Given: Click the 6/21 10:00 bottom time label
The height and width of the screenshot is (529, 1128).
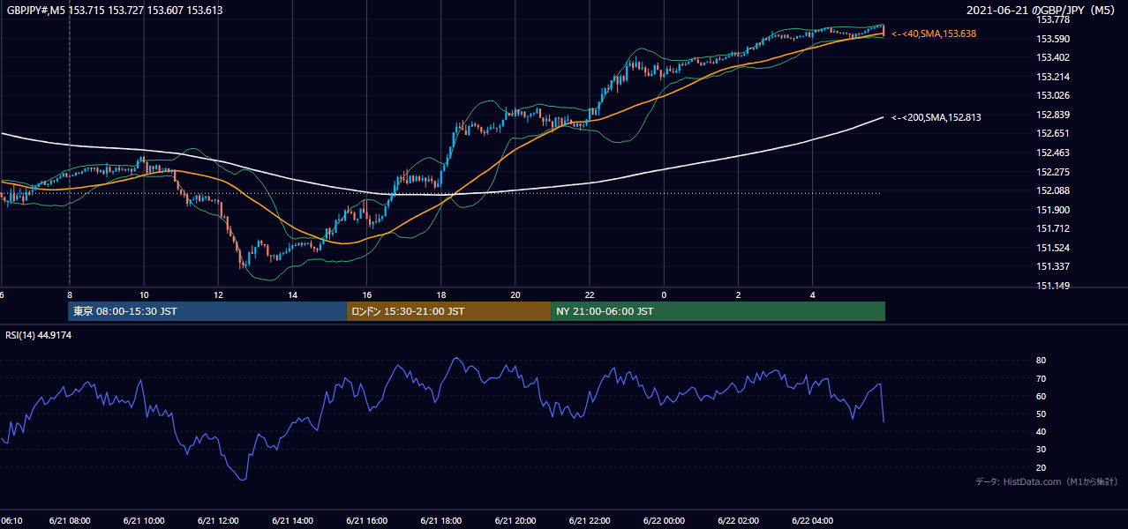Looking at the screenshot, I should click(144, 521).
